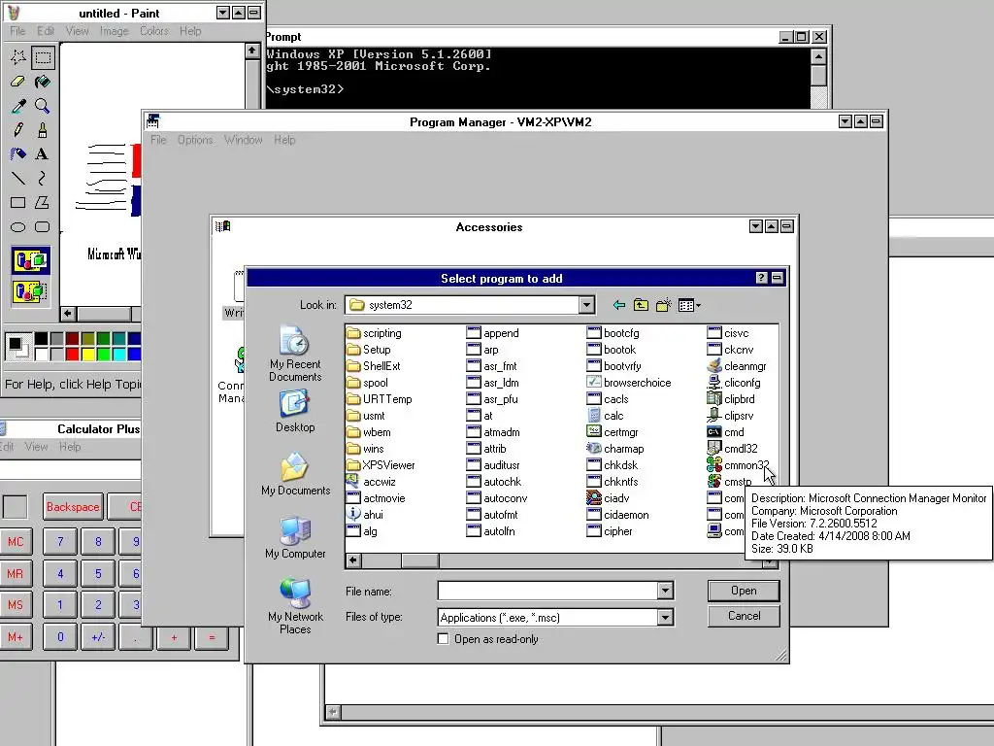The width and height of the screenshot is (994, 746).
Task: Click the Cancel button in dialog
Action: (x=744, y=616)
